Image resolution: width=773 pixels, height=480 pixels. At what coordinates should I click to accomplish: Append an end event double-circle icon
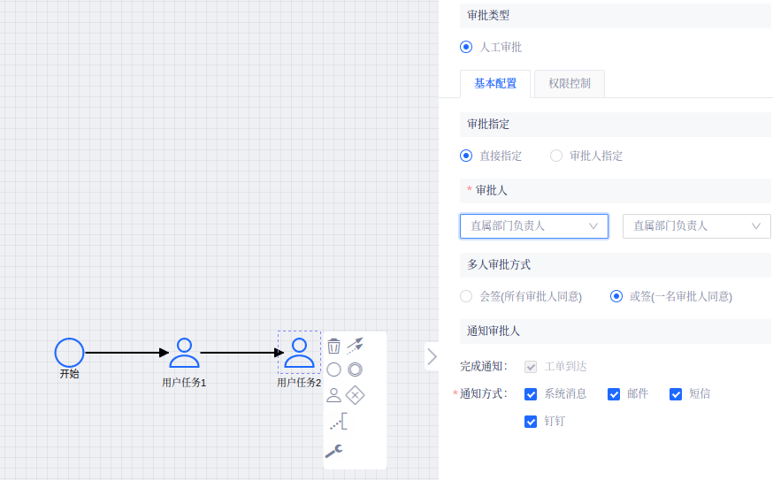tap(355, 370)
